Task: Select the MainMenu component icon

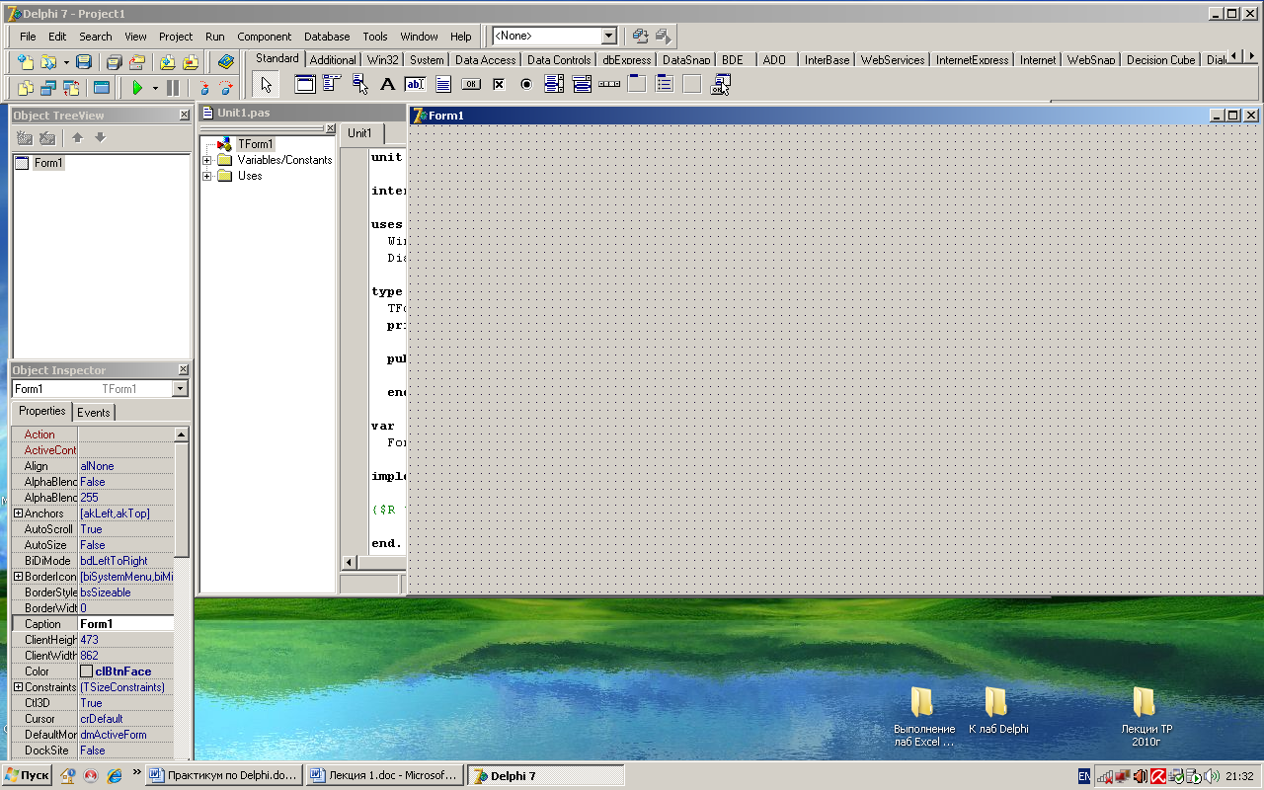Action: [333, 85]
